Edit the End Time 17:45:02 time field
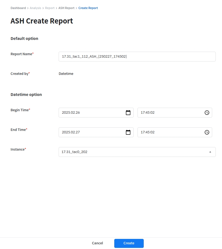The image size is (222, 249). [x=169, y=132]
